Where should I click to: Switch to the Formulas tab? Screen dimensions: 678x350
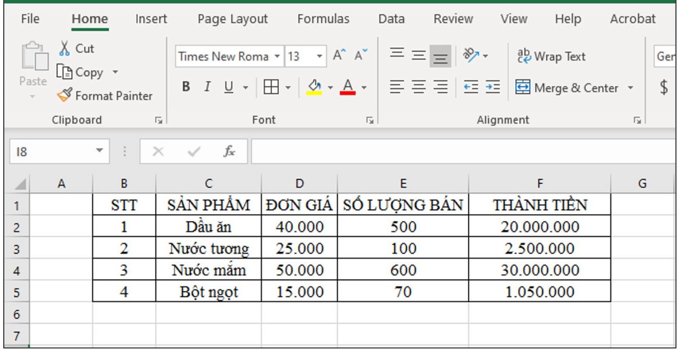coord(323,19)
